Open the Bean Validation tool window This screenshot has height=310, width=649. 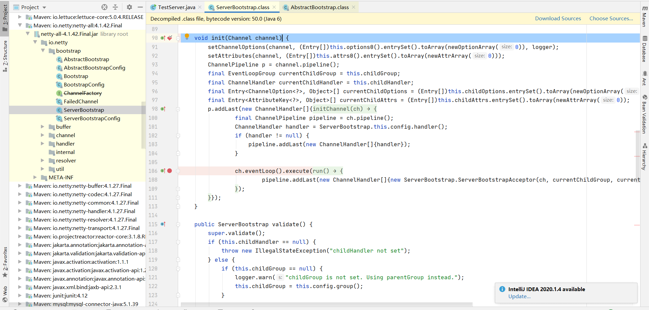click(x=645, y=114)
